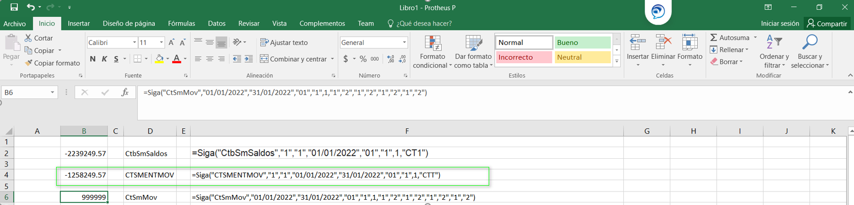Image resolution: width=854 pixels, height=205 pixels.
Task: Switch to the Revisar tab
Action: point(249,23)
